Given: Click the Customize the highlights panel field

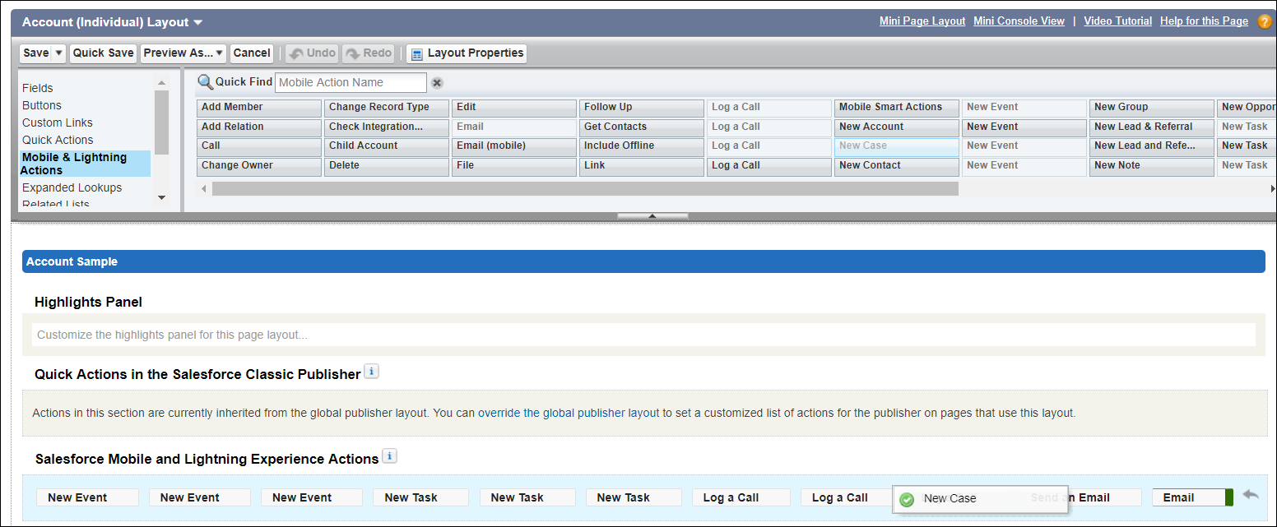Looking at the screenshot, I should 643,335.
